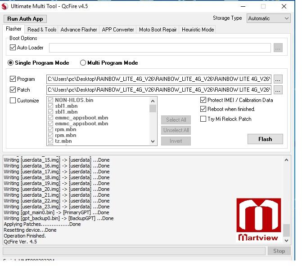Click the userdata_23.img log line
302x269 pixels.
[57, 207]
